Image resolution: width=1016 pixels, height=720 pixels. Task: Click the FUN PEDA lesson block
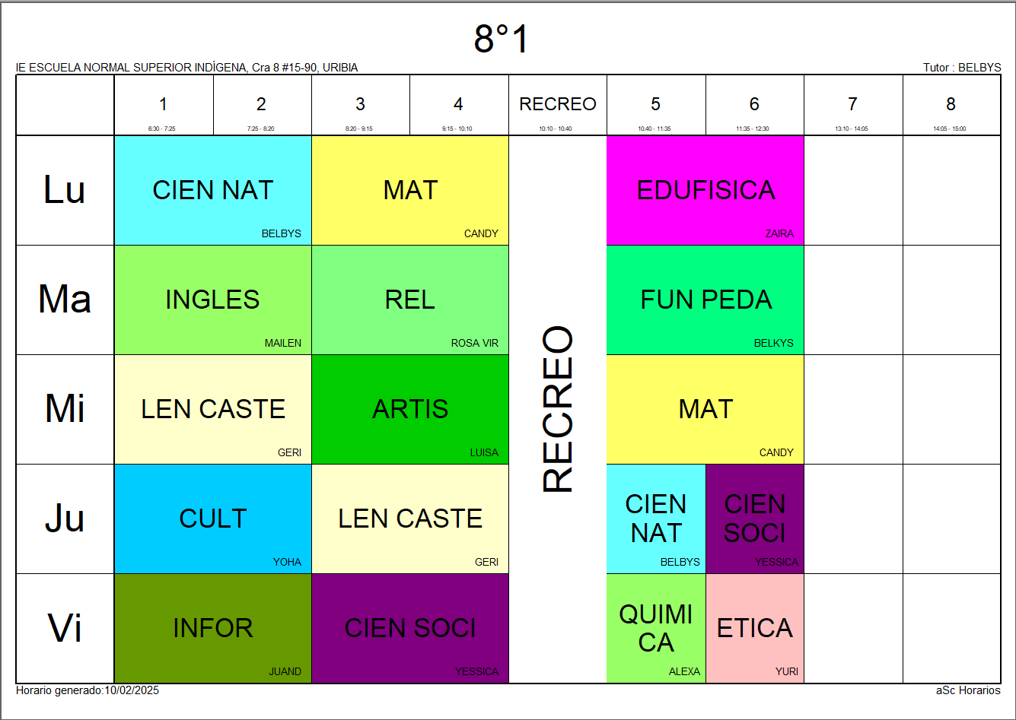coord(705,300)
